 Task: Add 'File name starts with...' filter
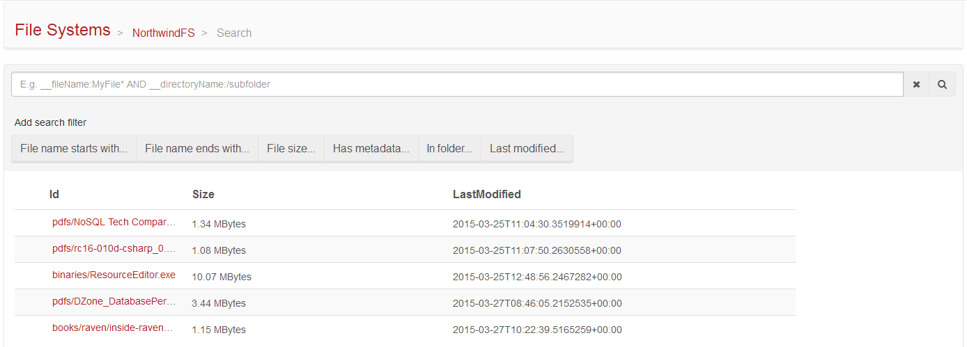[x=74, y=148]
